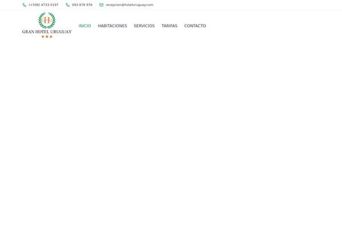The image size is (342, 228).
Task: Open the HABITACIONES menu item
Action: pyautogui.click(x=112, y=26)
